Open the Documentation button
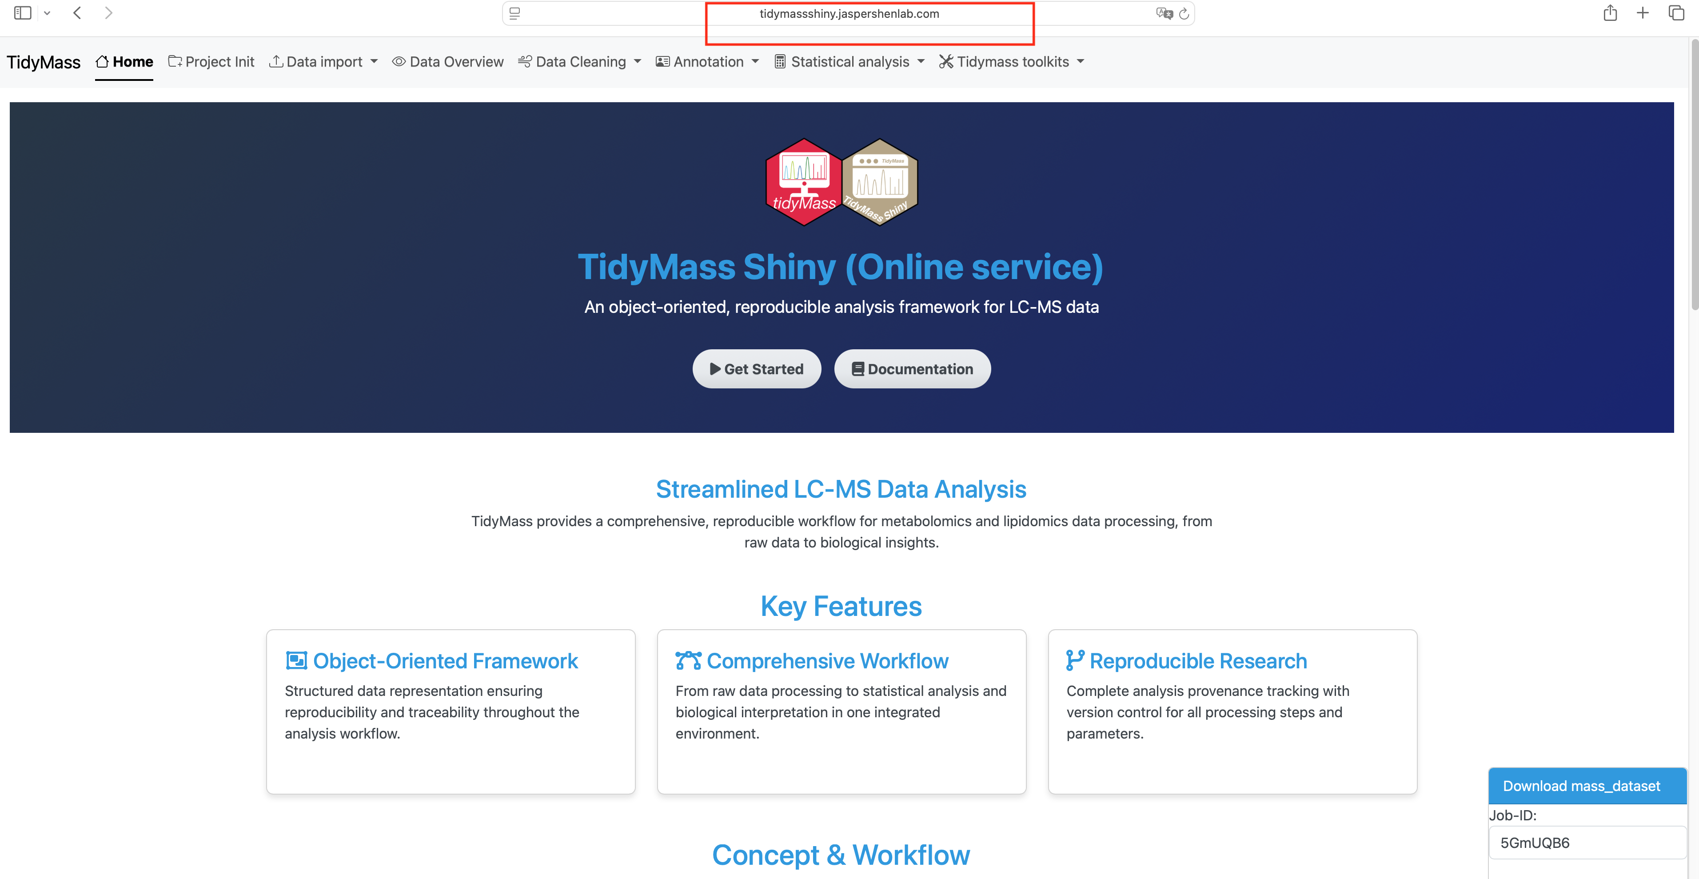Screen dimensions: 1699x879 tap(912, 369)
